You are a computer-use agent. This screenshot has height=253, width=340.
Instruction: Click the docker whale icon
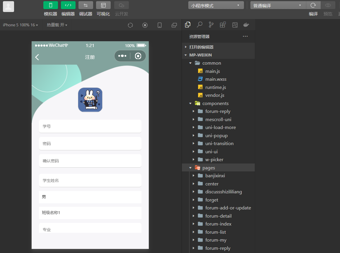[x=246, y=25]
